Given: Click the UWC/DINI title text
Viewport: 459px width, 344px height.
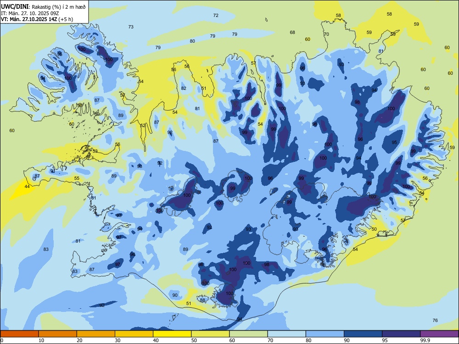Looking at the screenshot, I should tap(15, 6).
